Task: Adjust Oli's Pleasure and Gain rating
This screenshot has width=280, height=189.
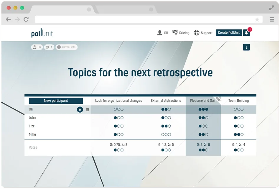Action: coord(203,109)
